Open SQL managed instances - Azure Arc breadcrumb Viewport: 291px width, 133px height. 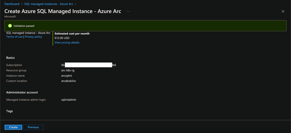[x=49, y=4]
